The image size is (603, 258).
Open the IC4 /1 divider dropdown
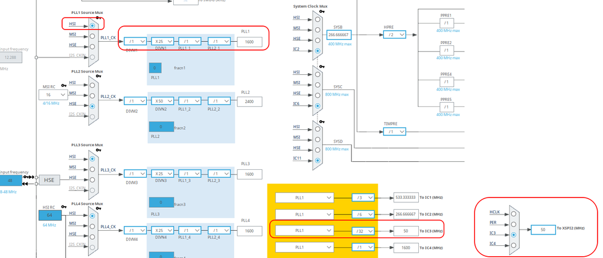(363, 248)
